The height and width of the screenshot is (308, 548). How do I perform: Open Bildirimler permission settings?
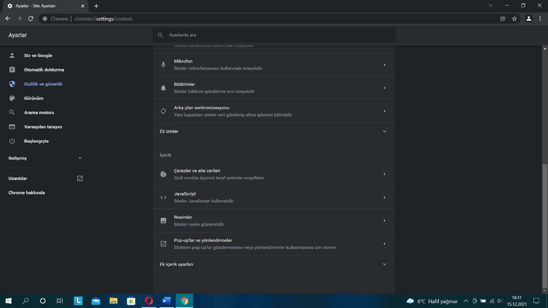pyautogui.click(x=274, y=88)
